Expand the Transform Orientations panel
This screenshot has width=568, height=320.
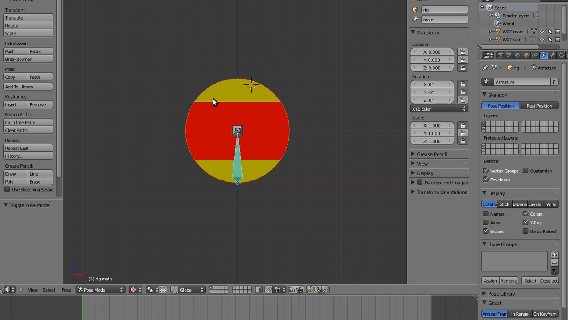(x=413, y=192)
